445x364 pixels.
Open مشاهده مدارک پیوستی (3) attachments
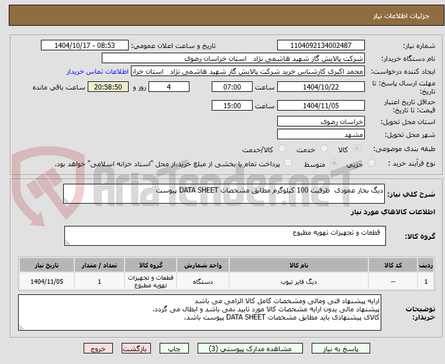250,348
